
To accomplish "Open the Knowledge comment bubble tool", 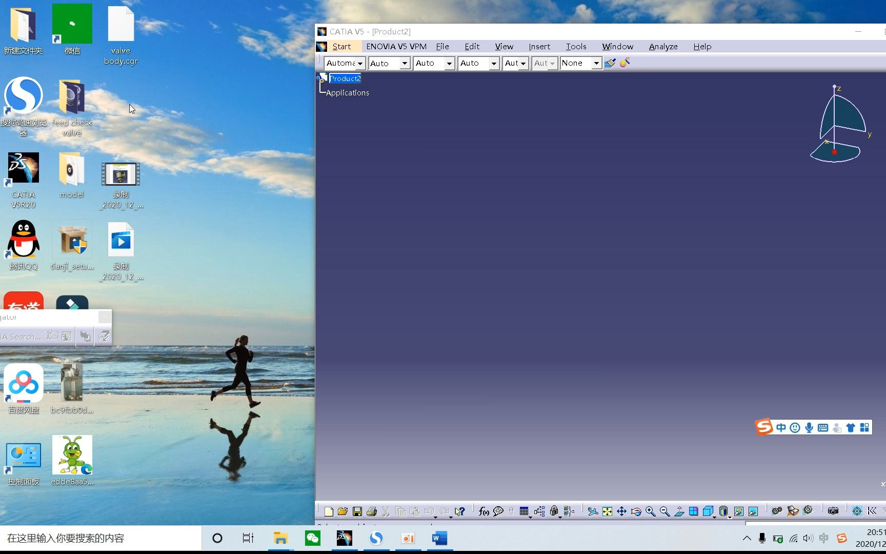I will tap(498, 511).
